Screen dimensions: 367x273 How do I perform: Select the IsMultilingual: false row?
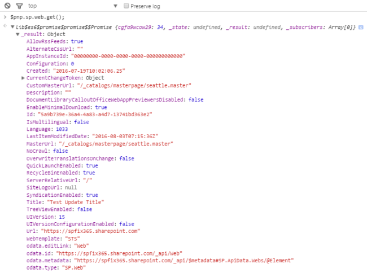tap(58, 122)
